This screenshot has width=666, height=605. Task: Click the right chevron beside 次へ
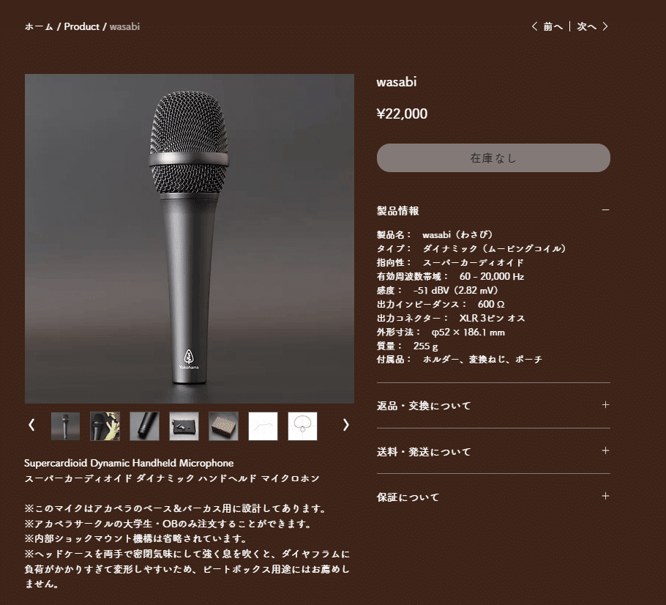(x=605, y=26)
